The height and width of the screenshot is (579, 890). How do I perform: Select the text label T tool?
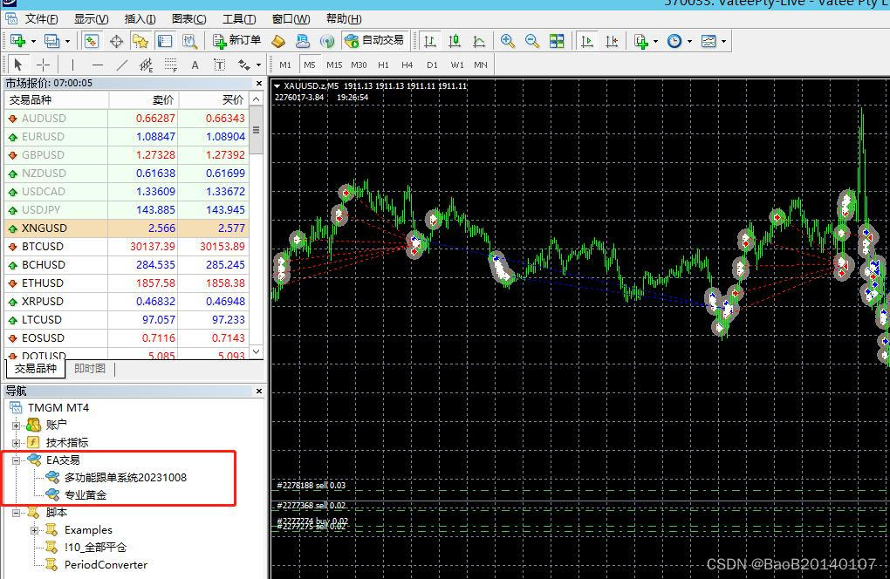220,65
